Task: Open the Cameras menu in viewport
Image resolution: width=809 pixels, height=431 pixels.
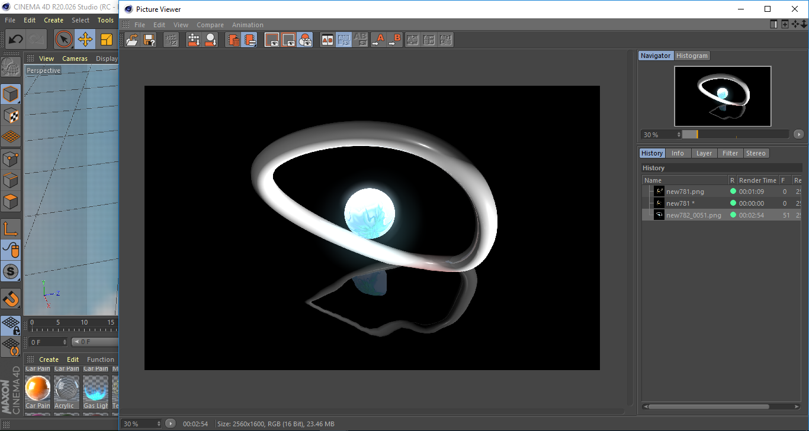Action: click(75, 59)
